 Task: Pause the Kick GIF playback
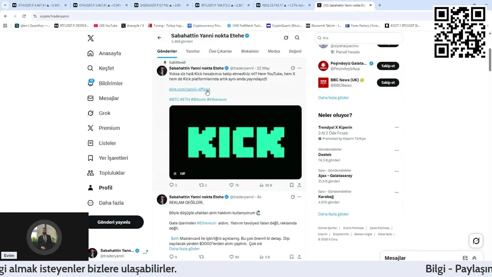tap(175, 174)
